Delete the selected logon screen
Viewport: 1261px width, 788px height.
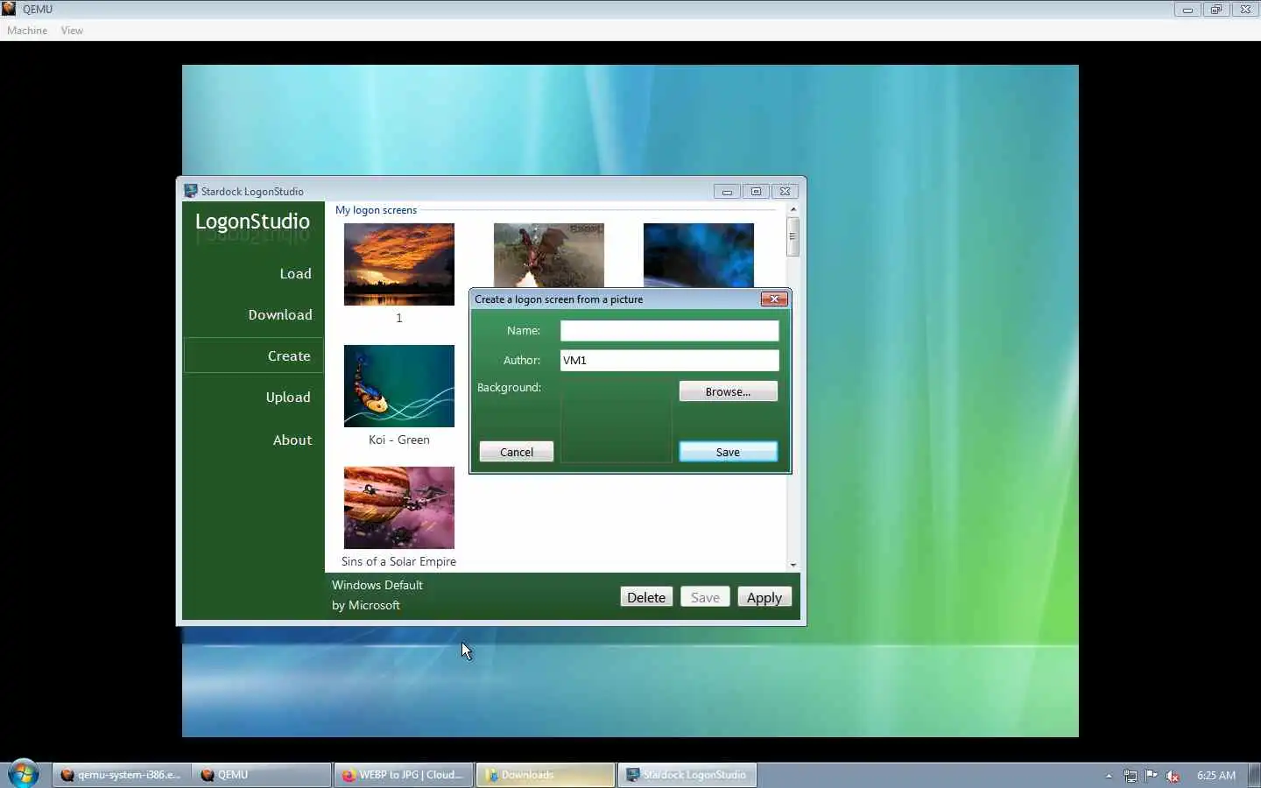click(646, 597)
